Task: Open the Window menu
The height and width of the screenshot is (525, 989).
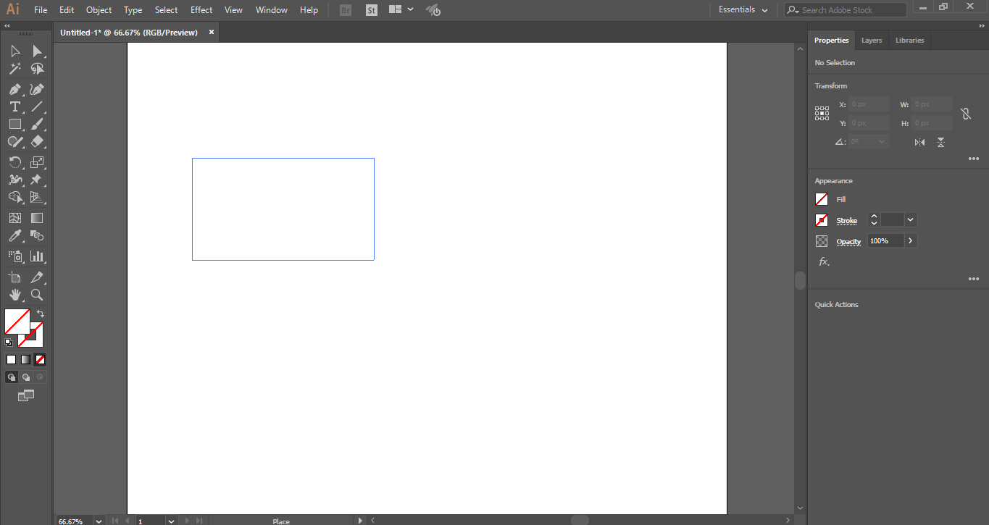Action: 271,9
